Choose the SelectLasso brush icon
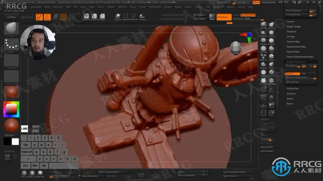The height and width of the screenshot is (181, 323). (x=134, y=17)
